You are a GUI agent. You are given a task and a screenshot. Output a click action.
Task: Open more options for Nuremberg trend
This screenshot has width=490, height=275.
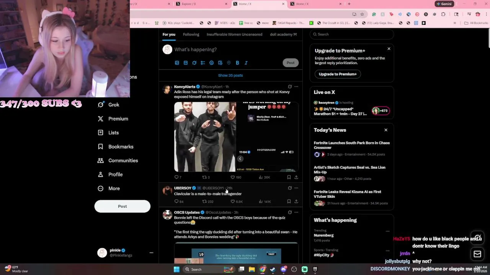[387, 231]
